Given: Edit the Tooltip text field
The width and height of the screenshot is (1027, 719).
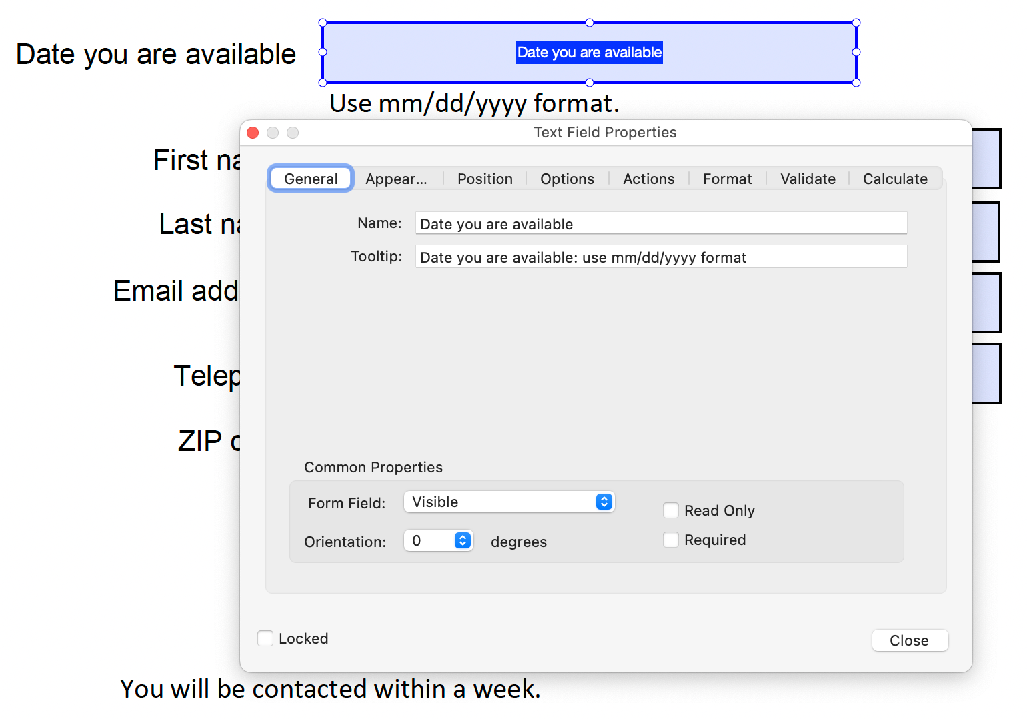Looking at the screenshot, I should click(660, 257).
